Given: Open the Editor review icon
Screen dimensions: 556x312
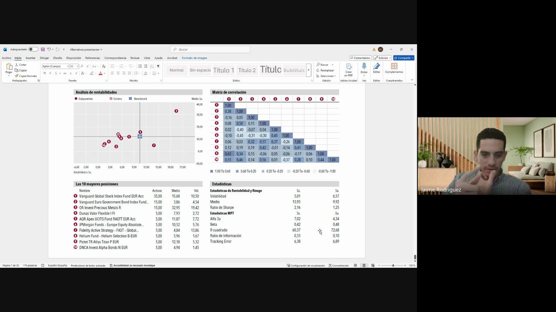Looking at the screenshot, I should point(377,68).
